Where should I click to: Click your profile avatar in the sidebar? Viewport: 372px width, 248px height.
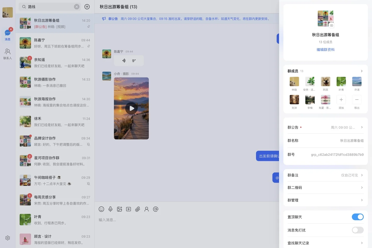coord(7,12)
